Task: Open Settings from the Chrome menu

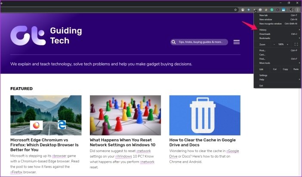Action: [263, 75]
